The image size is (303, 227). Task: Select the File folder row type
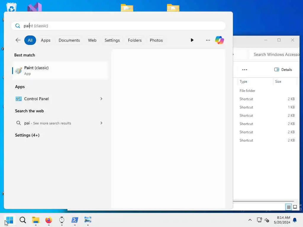click(x=247, y=91)
